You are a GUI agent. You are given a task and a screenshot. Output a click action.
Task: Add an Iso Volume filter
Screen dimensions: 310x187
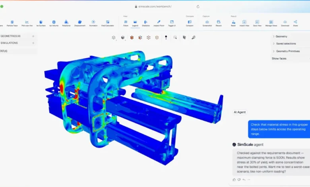click(54, 23)
